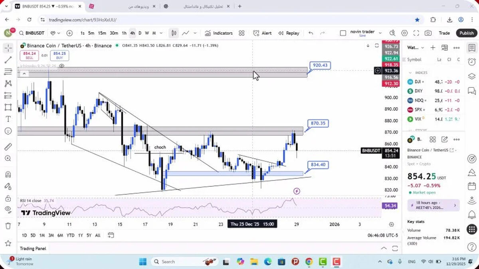Image resolution: width=479 pixels, height=269 pixels.
Task: Expand the chart style dropdown next to line icon
Action: pyautogui.click(x=195, y=33)
